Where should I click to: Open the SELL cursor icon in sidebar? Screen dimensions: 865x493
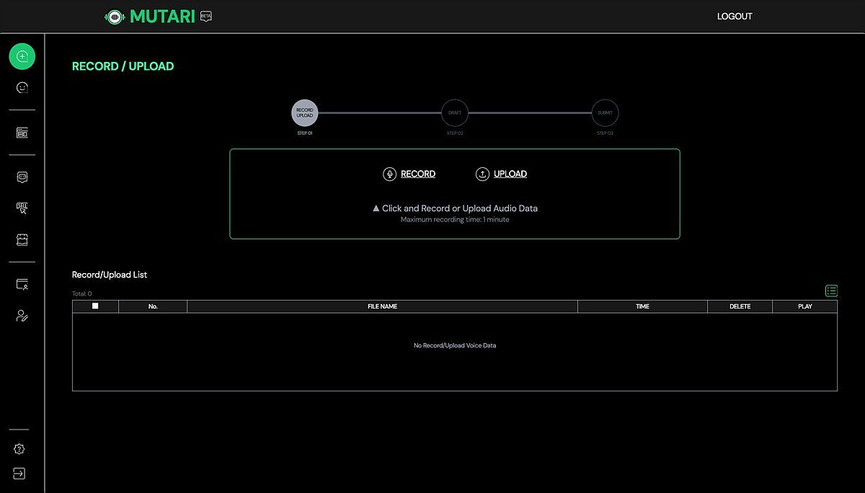[x=22, y=208]
